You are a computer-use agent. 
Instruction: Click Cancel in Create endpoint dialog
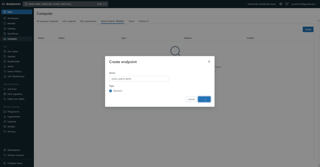(x=191, y=99)
